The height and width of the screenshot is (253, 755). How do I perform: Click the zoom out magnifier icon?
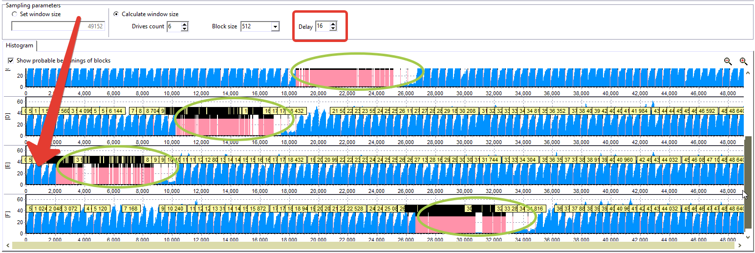tap(728, 61)
